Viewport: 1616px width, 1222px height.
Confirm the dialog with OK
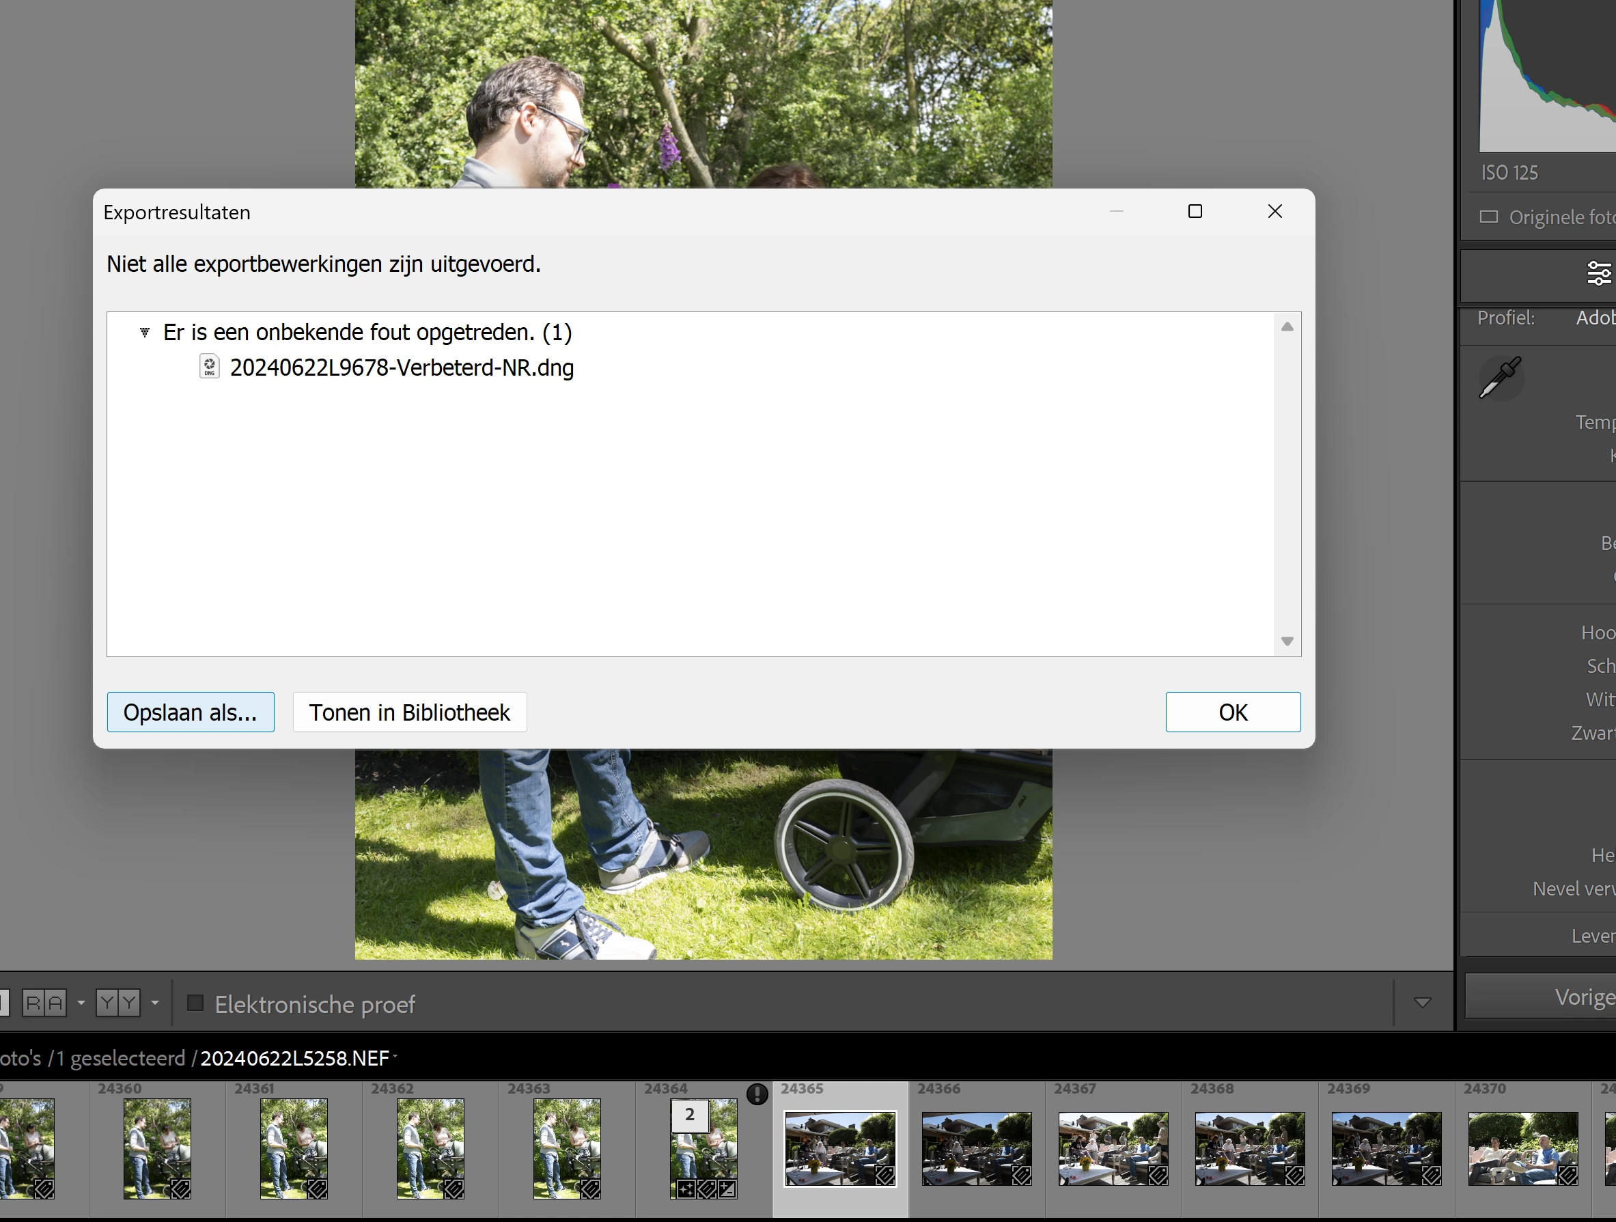click(1232, 712)
